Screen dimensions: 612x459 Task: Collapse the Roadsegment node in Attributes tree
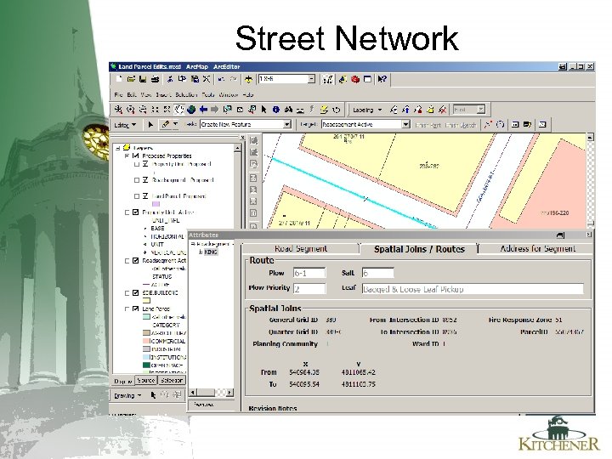point(192,244)
